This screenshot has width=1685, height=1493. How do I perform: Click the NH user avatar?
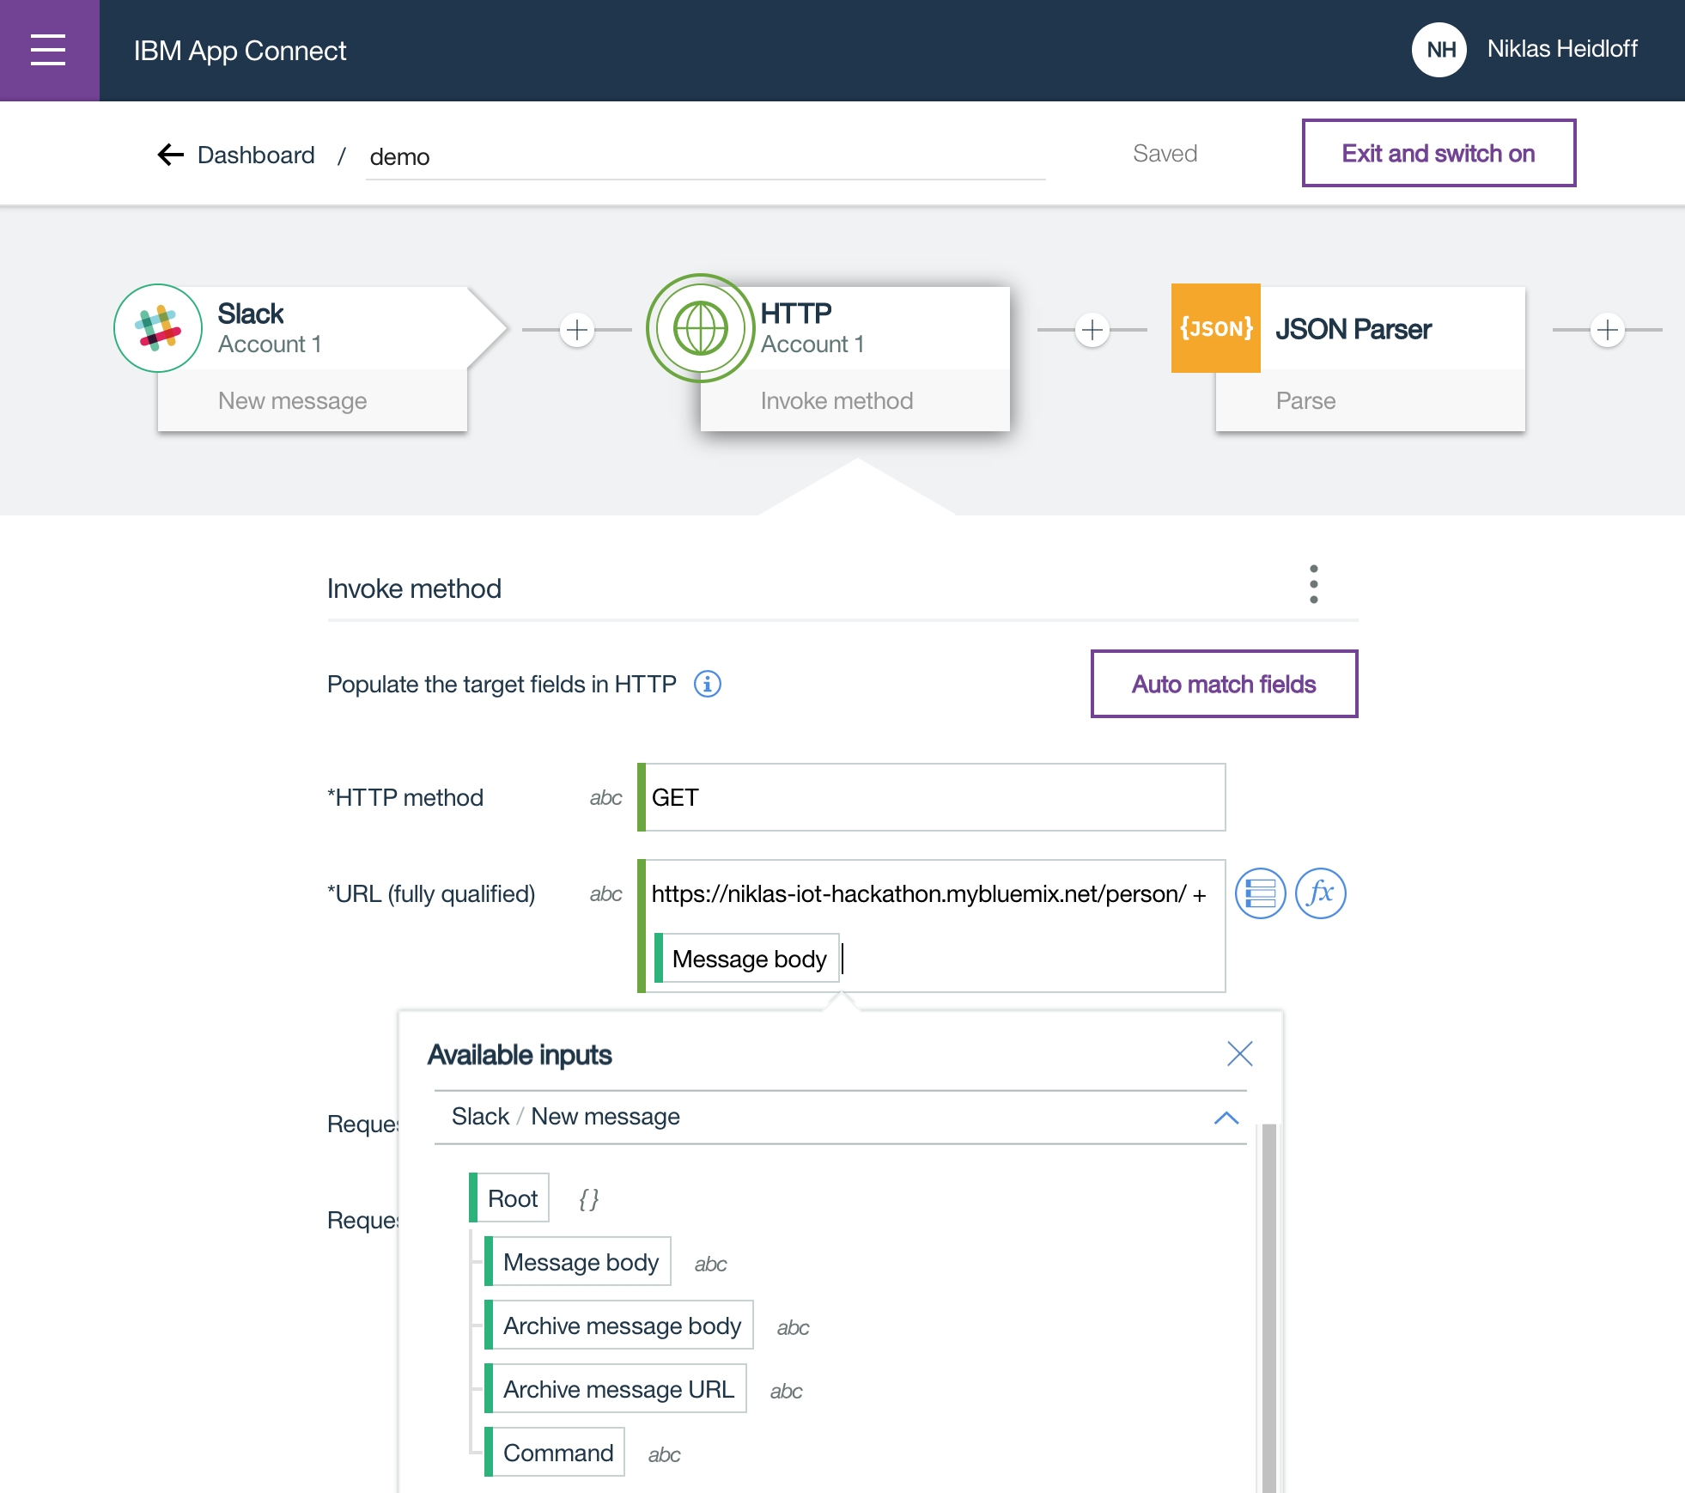coord(1439,50)
